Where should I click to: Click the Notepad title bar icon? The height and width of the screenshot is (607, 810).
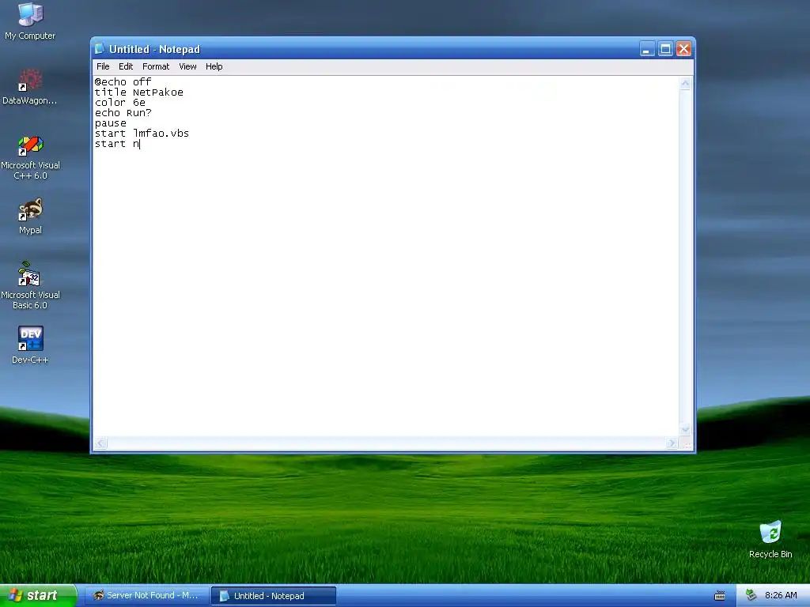(100, 48)
